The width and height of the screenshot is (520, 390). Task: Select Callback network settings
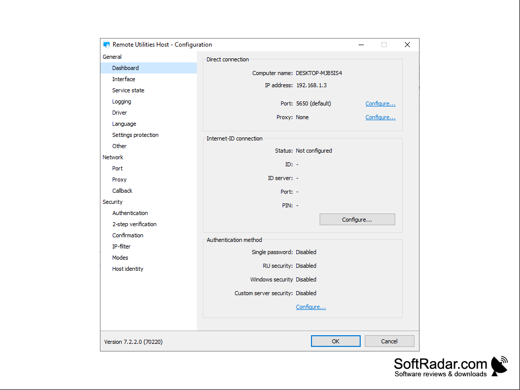(x=122, y=191)
